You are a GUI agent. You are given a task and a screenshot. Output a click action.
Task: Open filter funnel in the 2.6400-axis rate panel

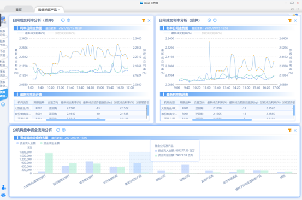[x=290, y=20]
